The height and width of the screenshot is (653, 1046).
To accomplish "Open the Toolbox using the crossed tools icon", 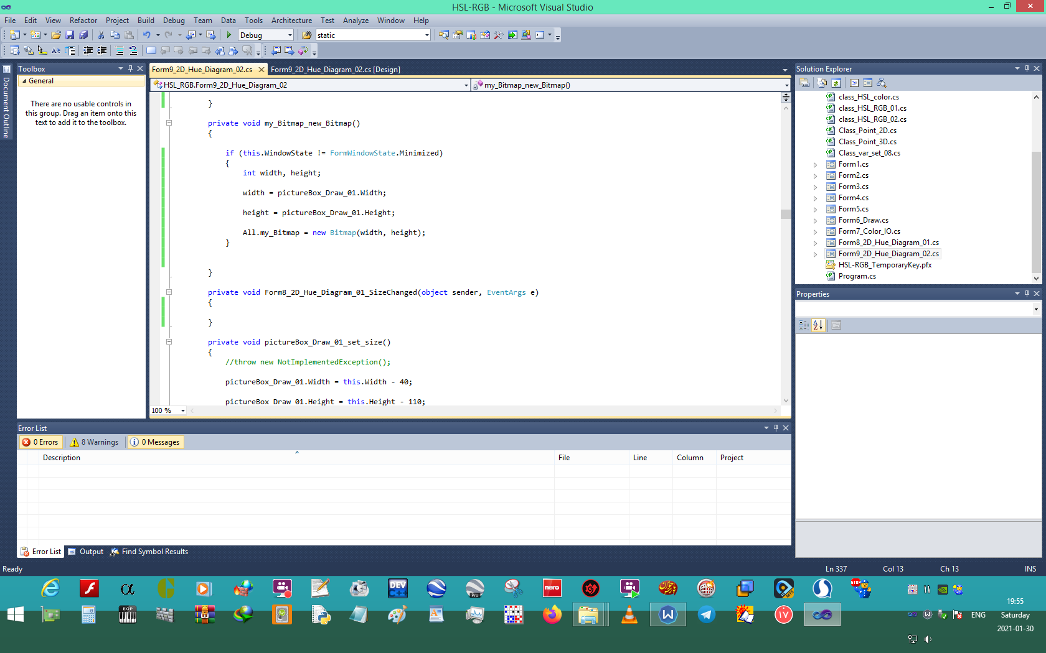I will point(498,35).
